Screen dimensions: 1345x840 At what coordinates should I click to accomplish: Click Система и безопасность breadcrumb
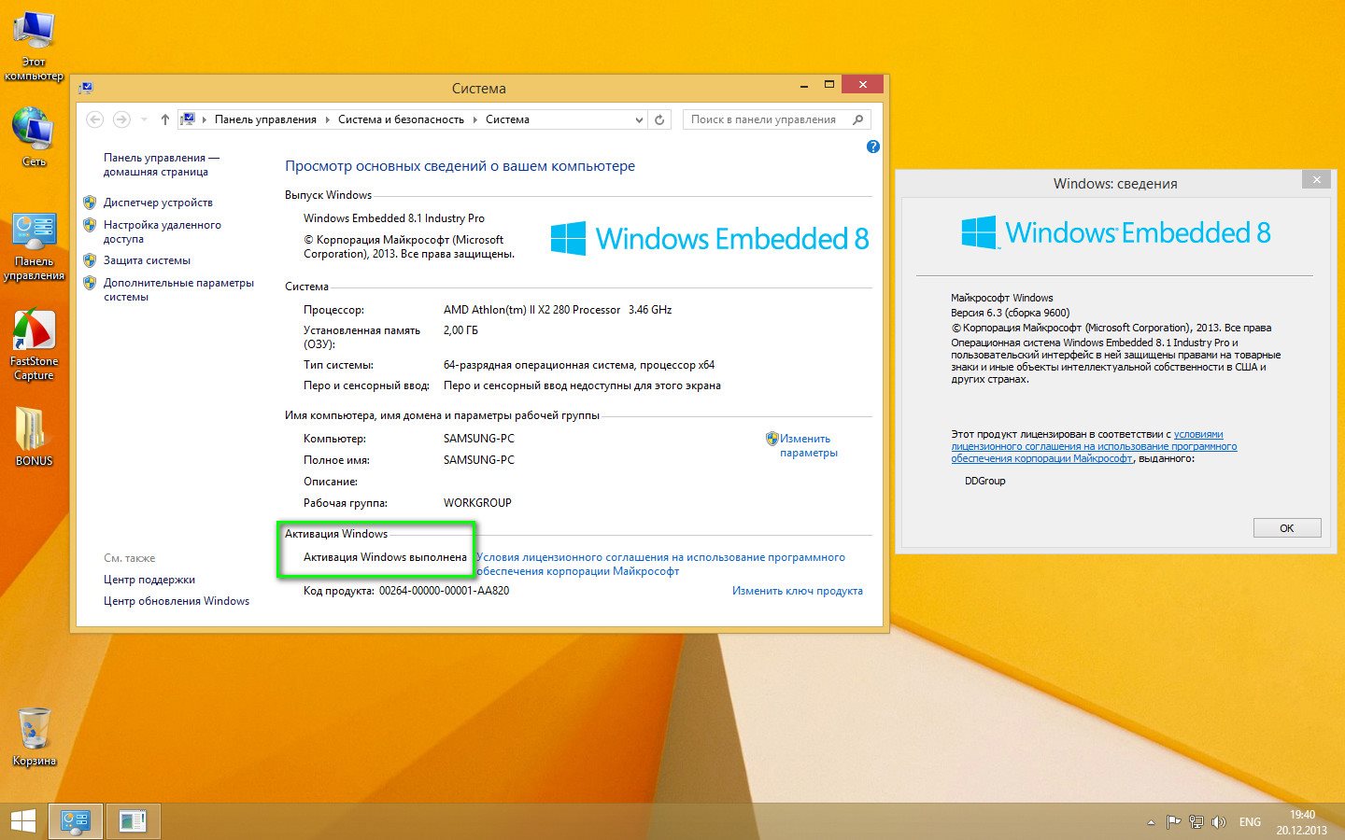401,119
